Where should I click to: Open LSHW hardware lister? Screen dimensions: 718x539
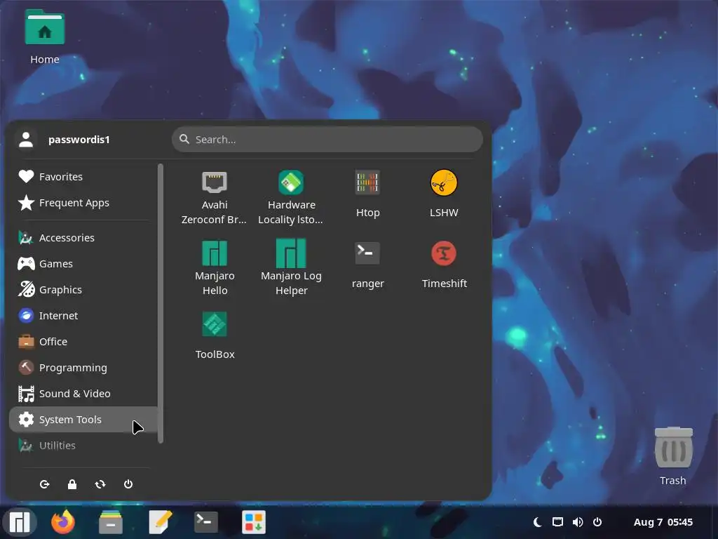(444, 194)
